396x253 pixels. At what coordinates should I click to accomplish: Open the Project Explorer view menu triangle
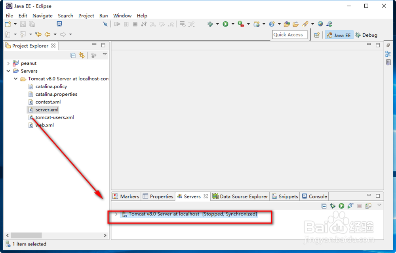[x=105, y=55]
